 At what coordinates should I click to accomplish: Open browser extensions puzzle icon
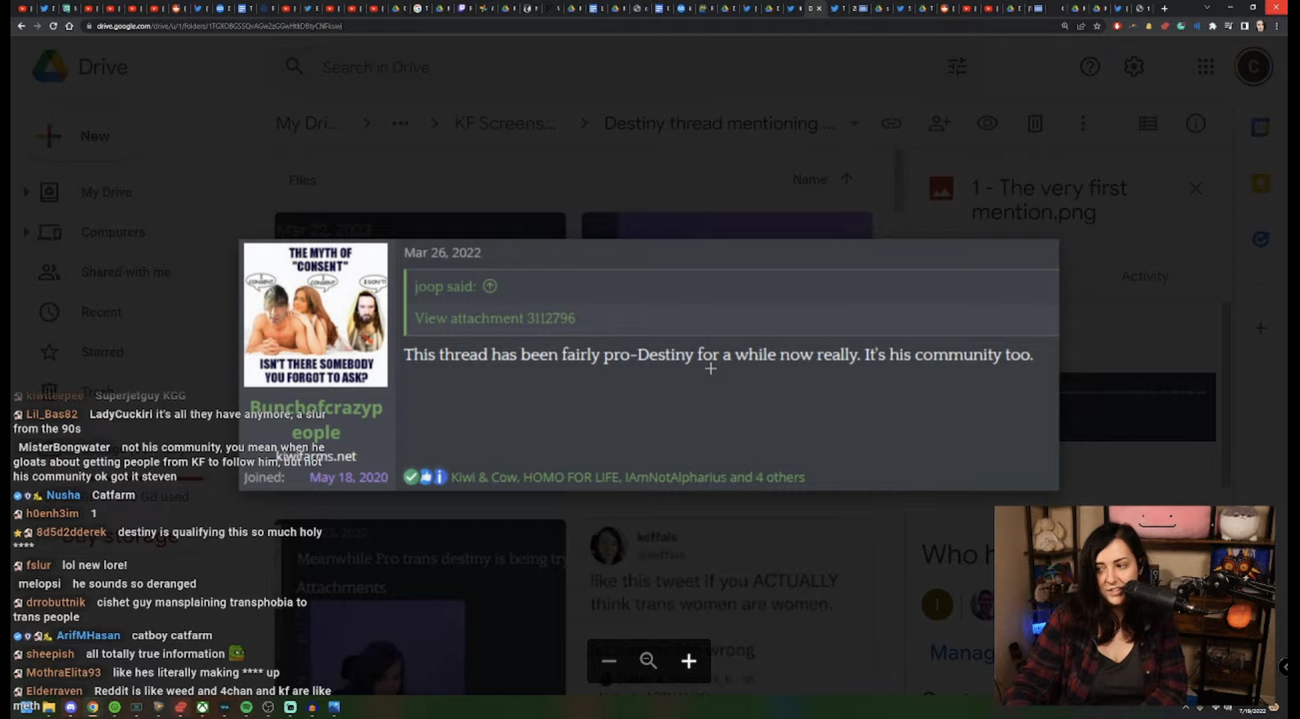coord(1212,26)
